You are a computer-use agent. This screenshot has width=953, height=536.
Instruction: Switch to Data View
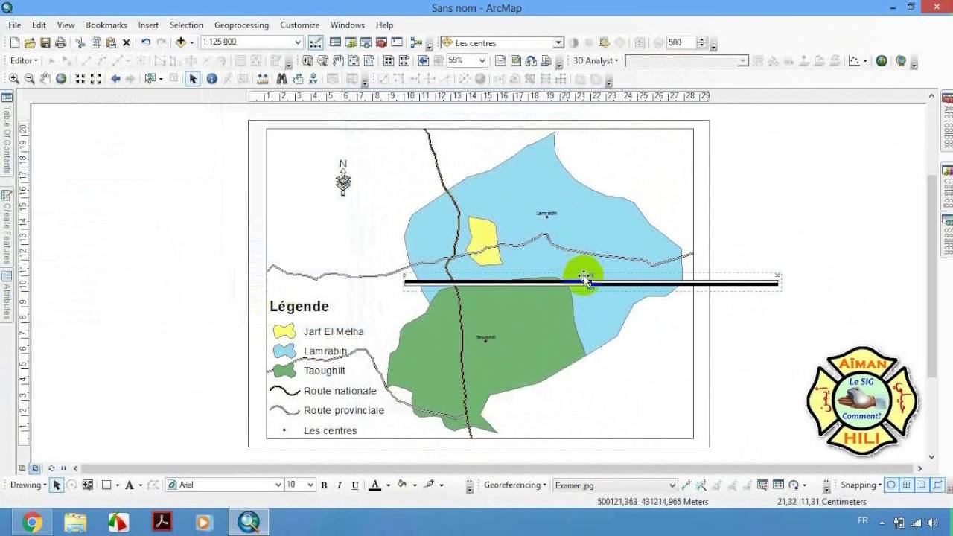click(22, 468)
